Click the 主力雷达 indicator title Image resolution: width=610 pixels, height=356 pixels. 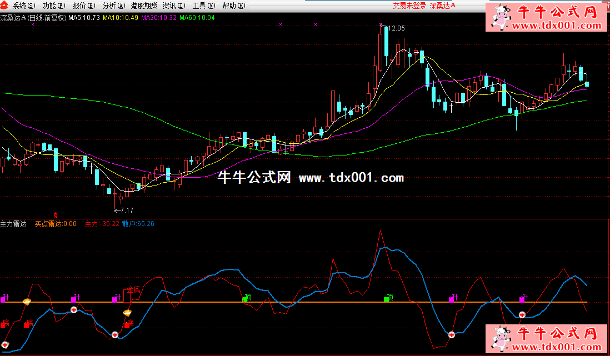(x=13, y=224)
